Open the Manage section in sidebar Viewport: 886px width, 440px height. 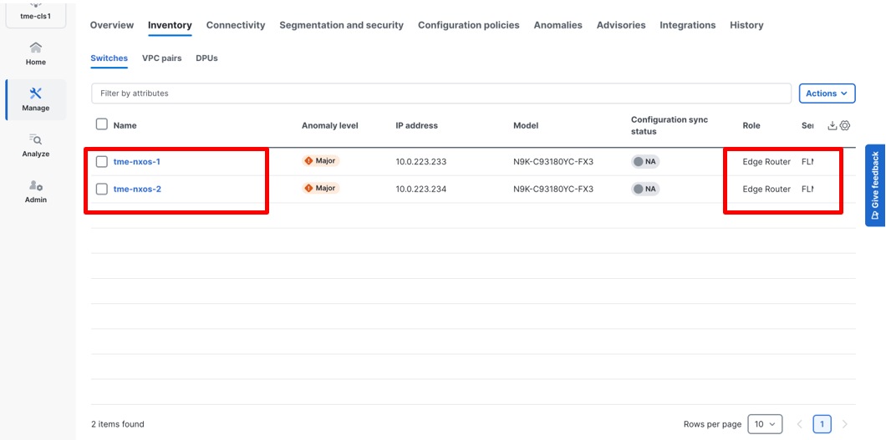(36, 100)
